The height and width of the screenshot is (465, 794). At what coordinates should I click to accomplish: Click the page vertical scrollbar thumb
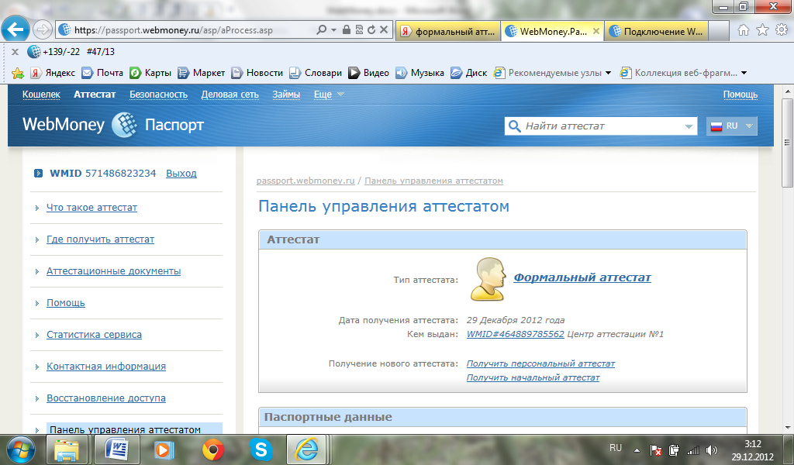click(x=788, y=142)
